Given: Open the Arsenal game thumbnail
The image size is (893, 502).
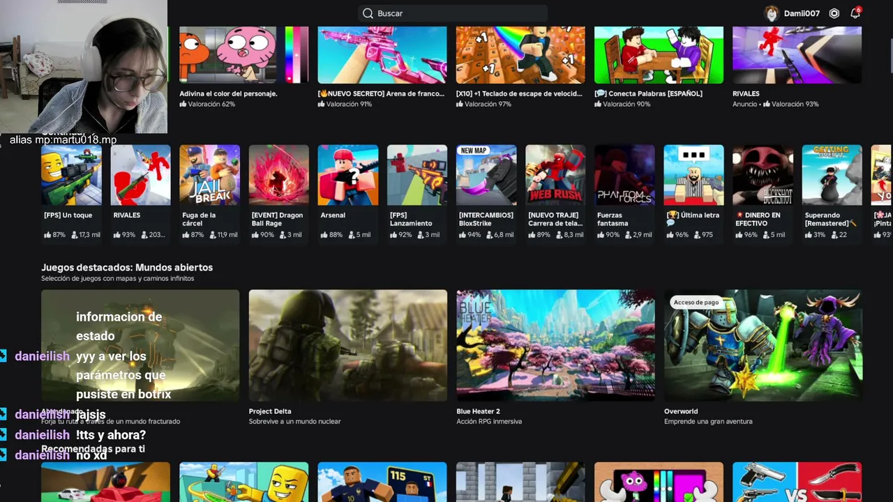Looking at the screenshot, I should coord(348,175).
